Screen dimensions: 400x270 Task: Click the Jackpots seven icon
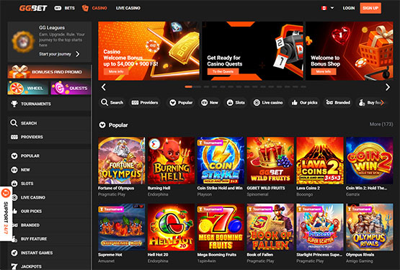(14, 266)
